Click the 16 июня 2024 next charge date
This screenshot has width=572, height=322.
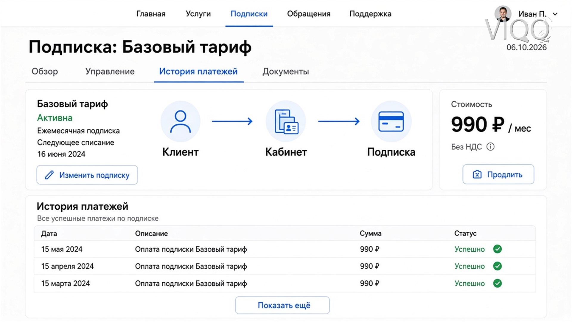(x=61, y=154)
